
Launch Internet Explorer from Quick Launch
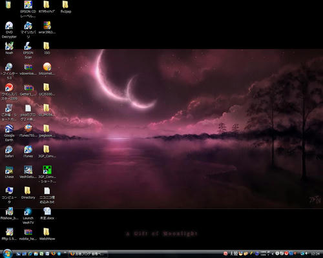(30, 254)
